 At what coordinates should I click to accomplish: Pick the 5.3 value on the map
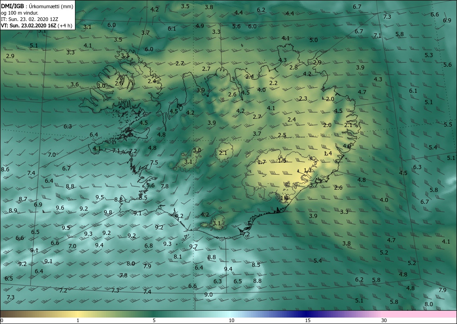(429, 55)
